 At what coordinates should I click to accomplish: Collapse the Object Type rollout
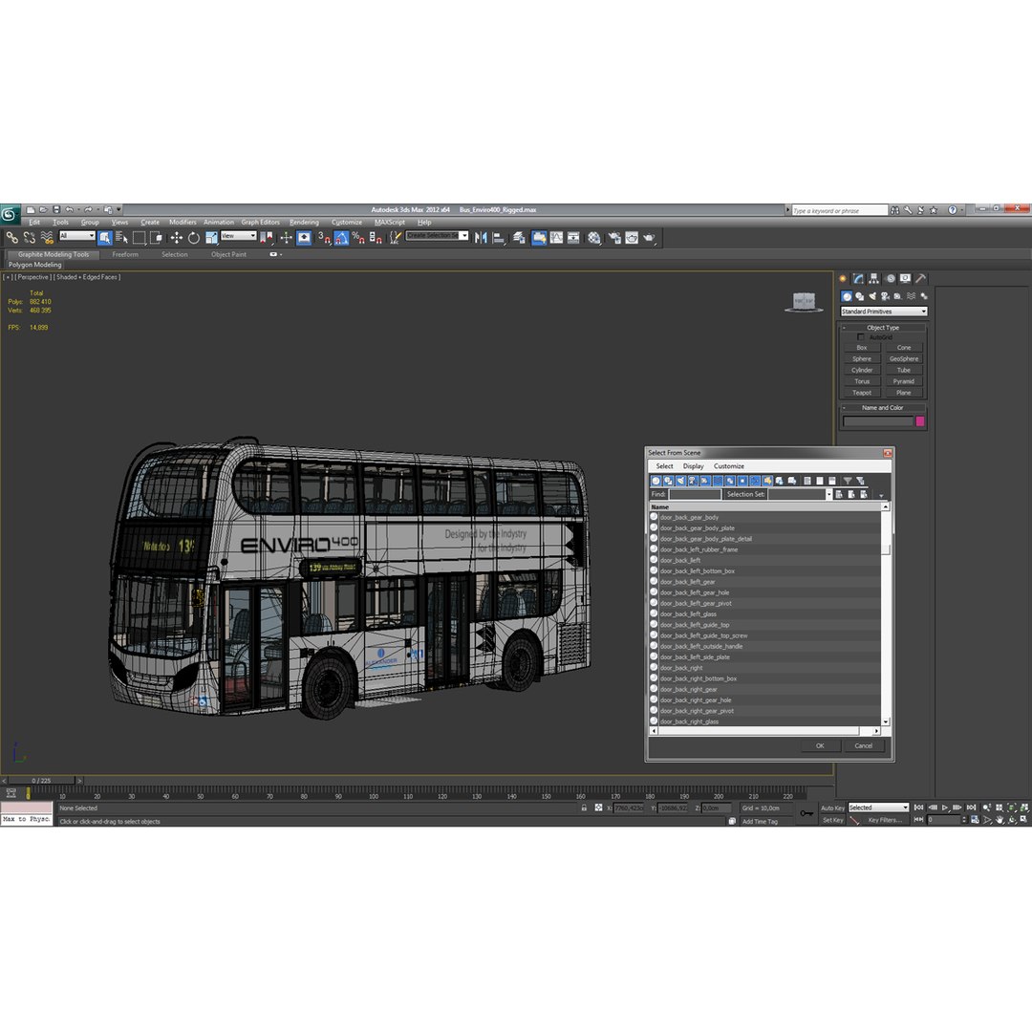pyautogui.click(x=883, y=327)
